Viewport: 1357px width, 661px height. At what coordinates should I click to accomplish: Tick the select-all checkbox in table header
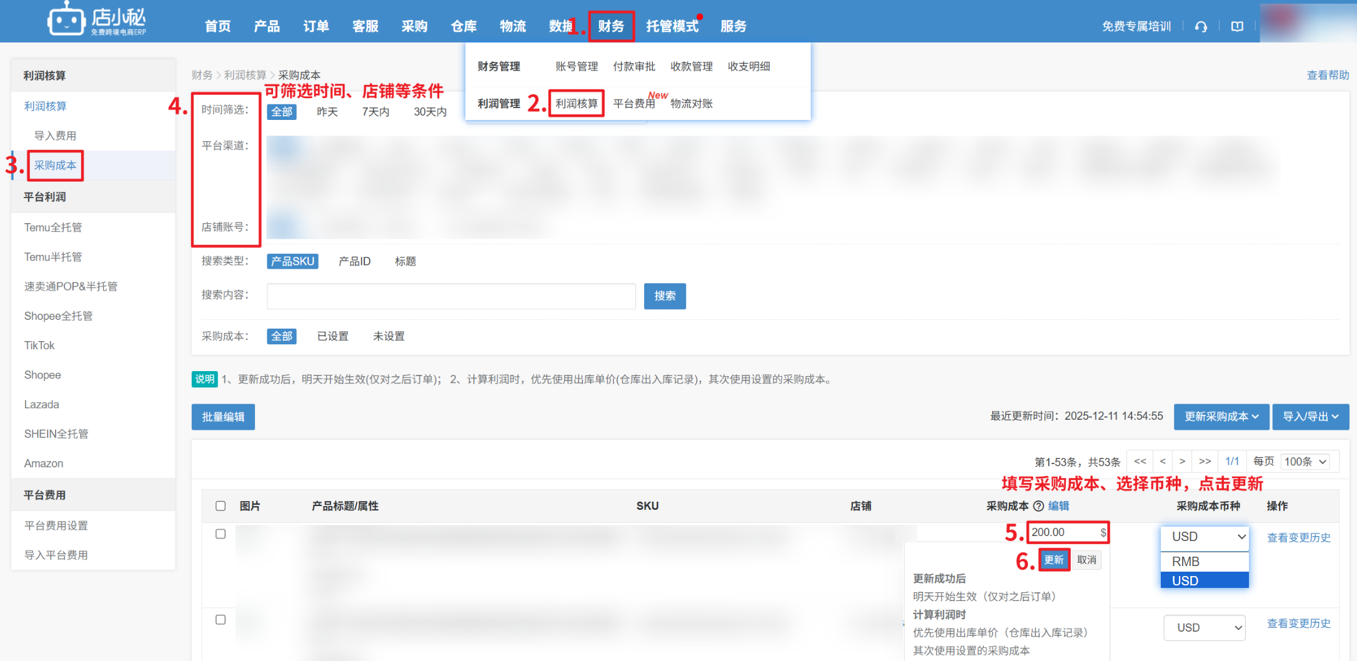tap(221, 506)
